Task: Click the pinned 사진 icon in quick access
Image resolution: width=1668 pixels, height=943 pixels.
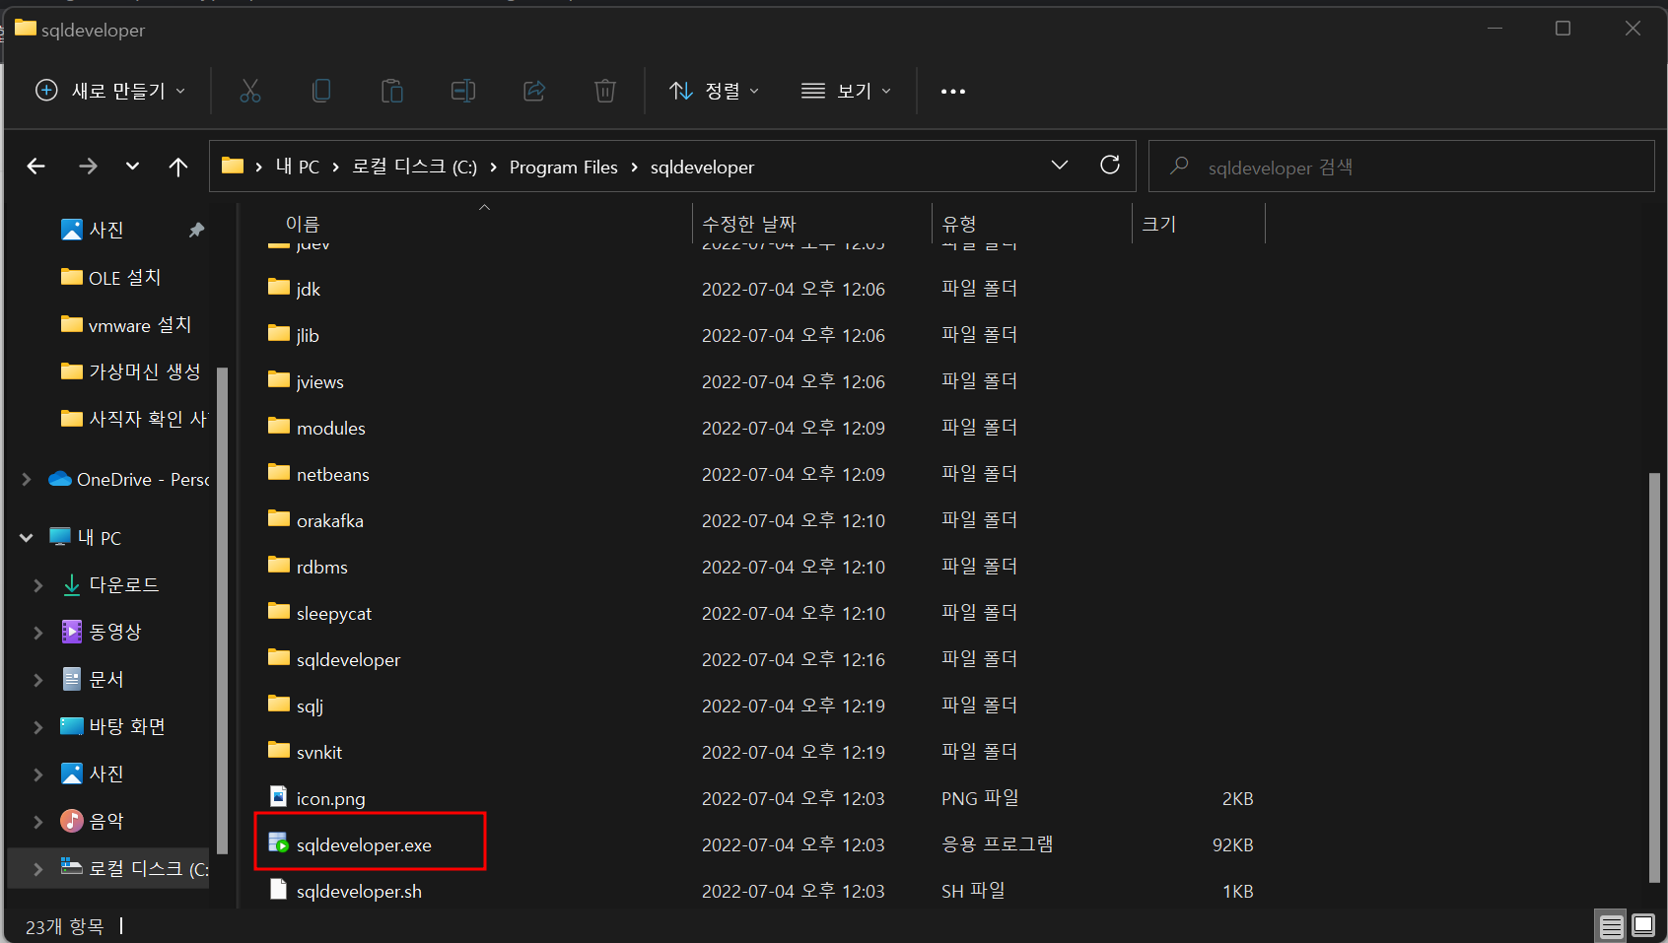Action: point(72,230)
